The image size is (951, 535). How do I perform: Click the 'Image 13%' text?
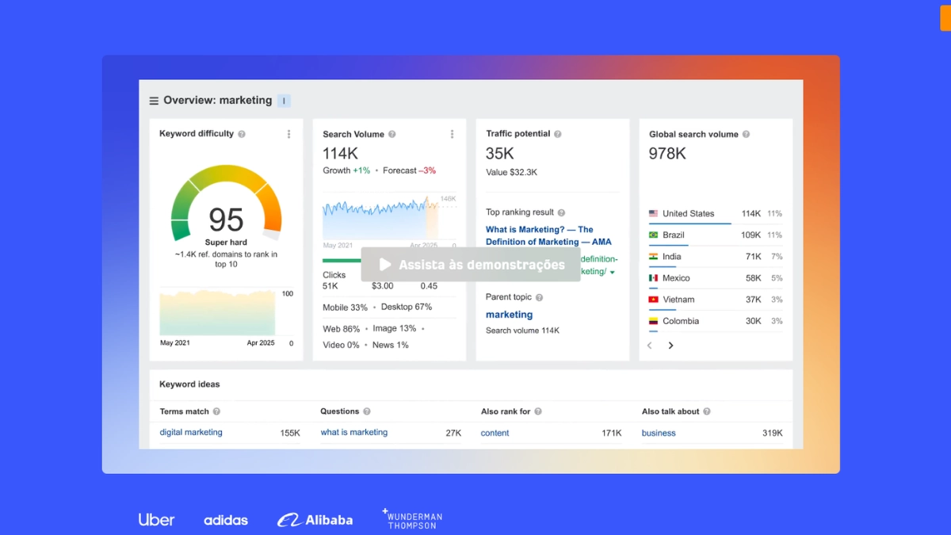coord(394,328)
